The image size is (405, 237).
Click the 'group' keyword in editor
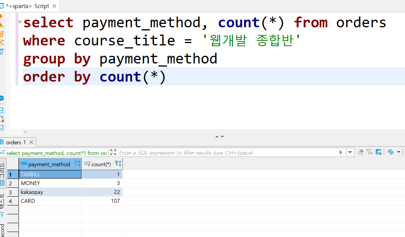point(44,60)
